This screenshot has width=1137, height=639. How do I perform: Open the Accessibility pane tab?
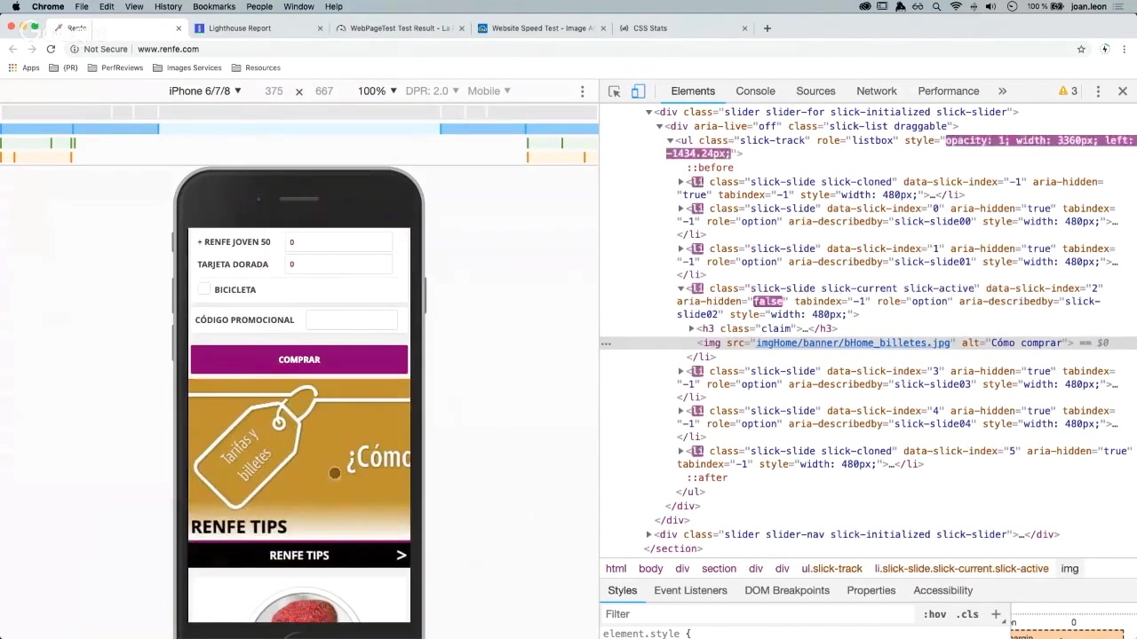click(x=943, y=591)
